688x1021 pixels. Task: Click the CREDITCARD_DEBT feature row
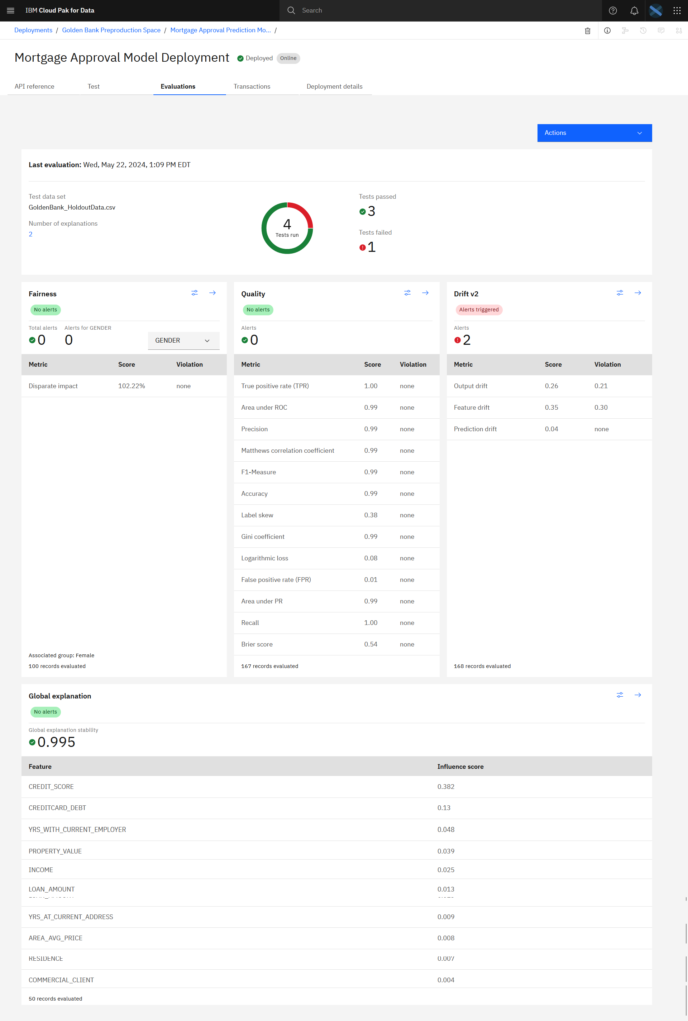click(336, 808)
